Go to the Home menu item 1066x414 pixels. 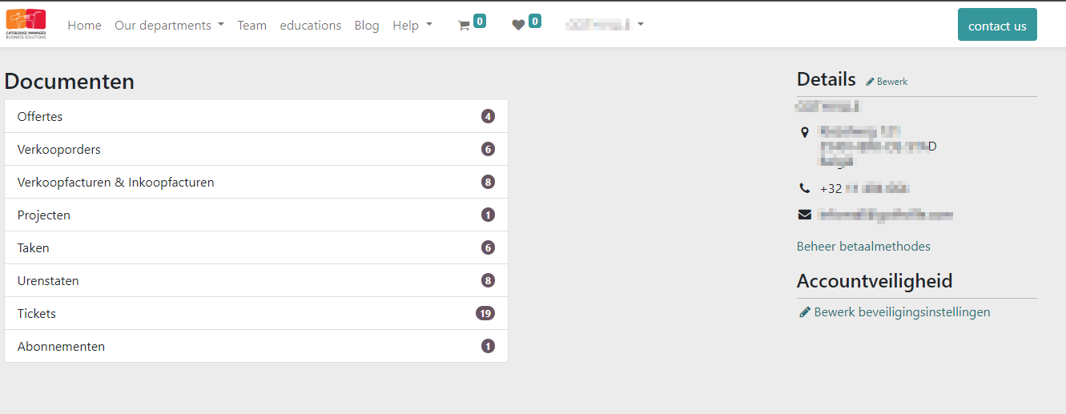(84, 26)
